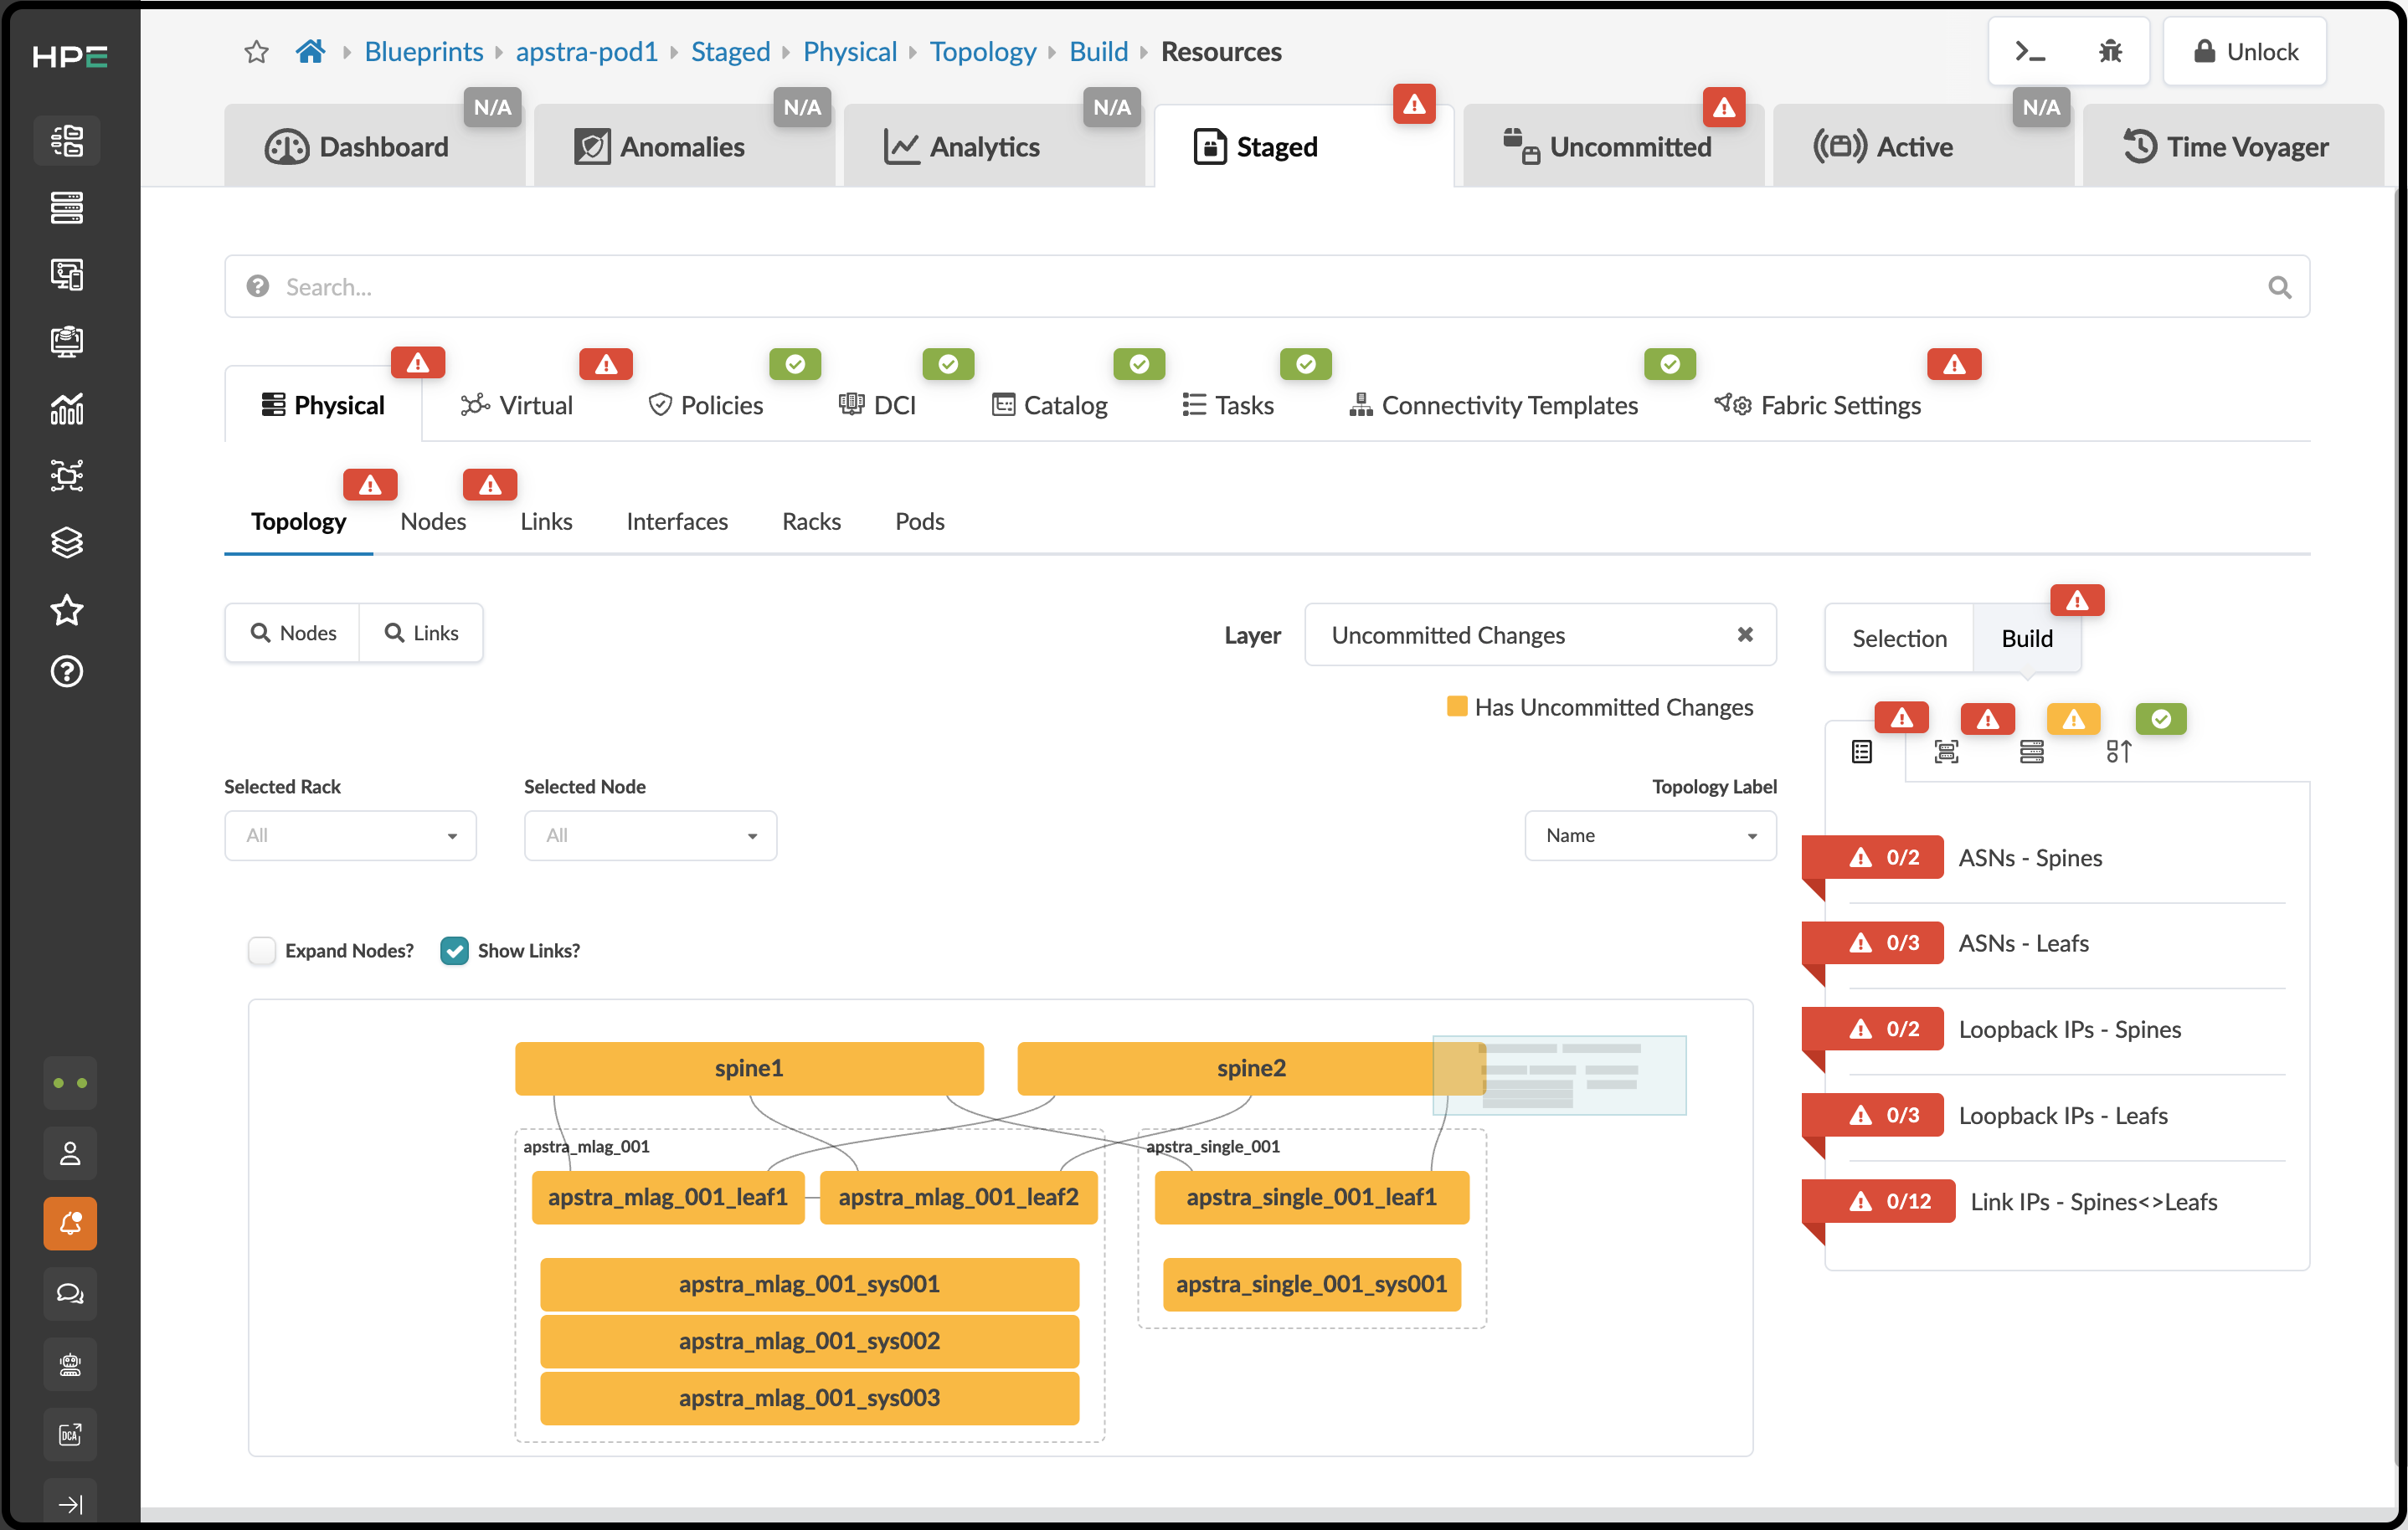
Task: Open the build device profiles icon
Action: click(1946, 752)
